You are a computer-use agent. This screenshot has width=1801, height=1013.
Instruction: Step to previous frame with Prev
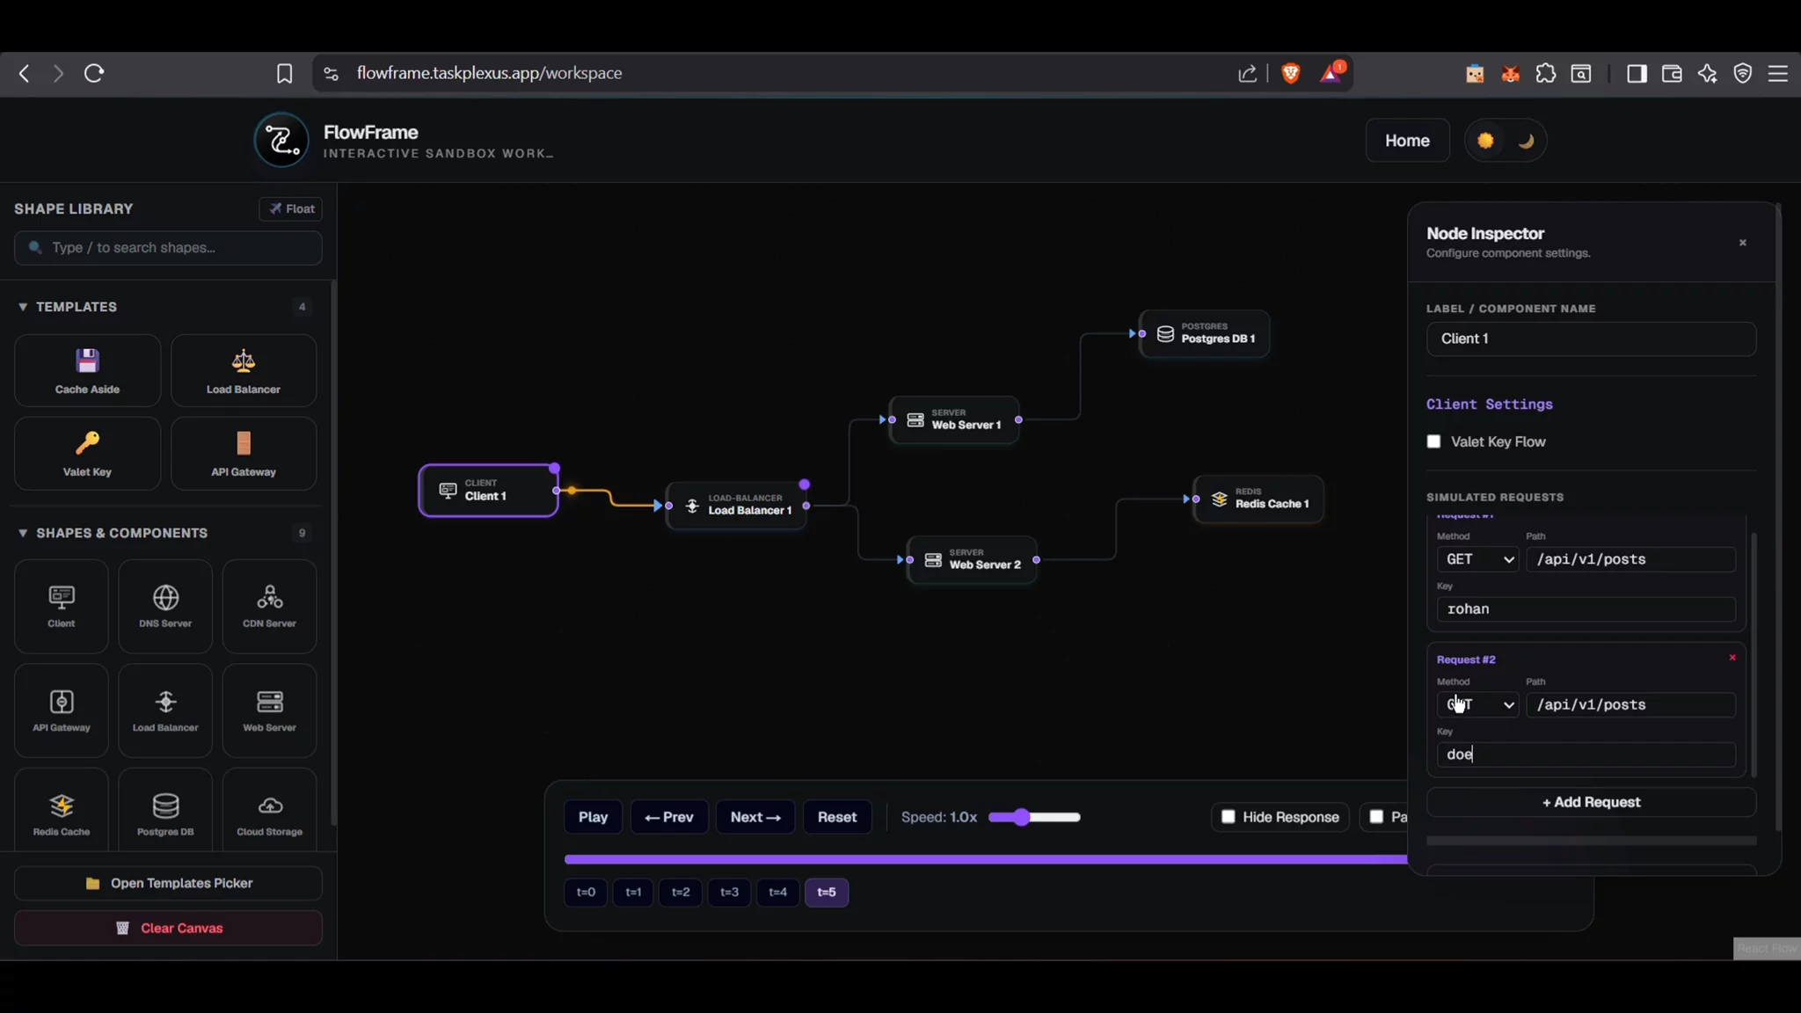[669, 817]
